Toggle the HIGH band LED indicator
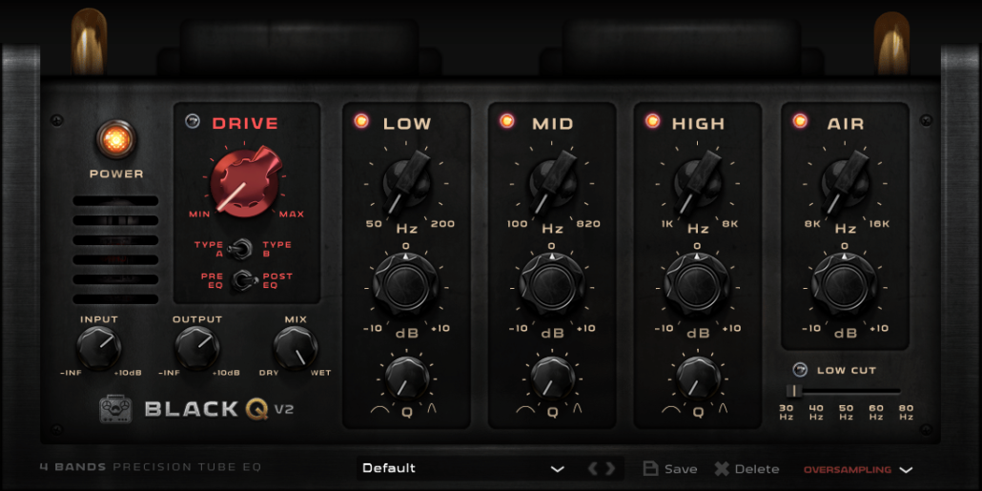Screen dimensions: 982x491 click(x=653, y=121)
